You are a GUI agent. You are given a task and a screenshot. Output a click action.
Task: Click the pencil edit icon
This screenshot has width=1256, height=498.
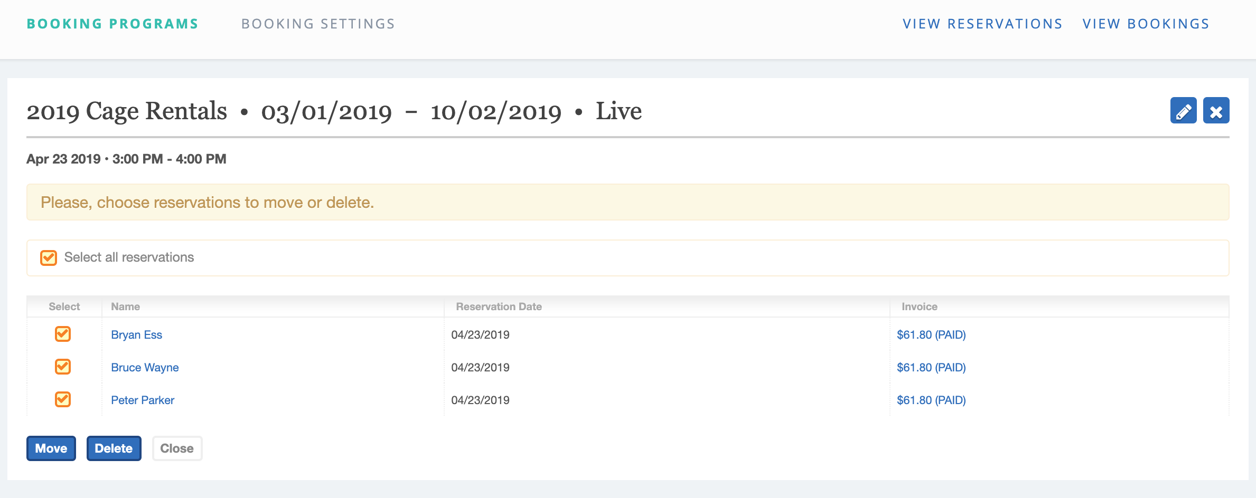tap(1183, 111)
